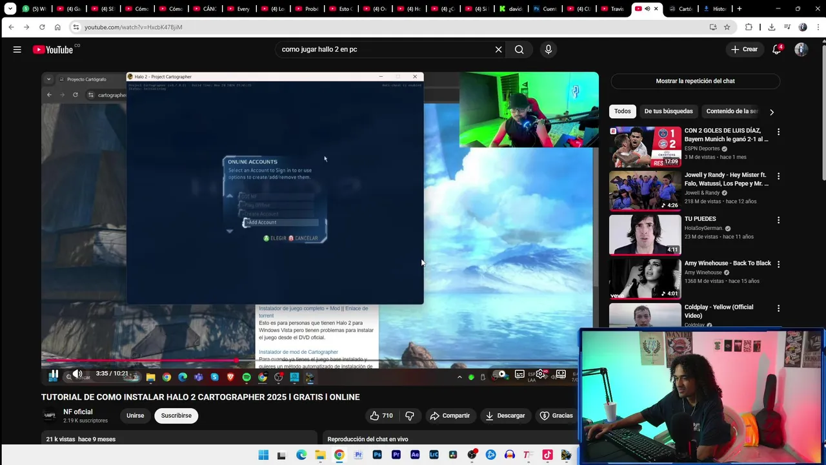Open Lightroom Classic from the taskbar

coord(434,455)
